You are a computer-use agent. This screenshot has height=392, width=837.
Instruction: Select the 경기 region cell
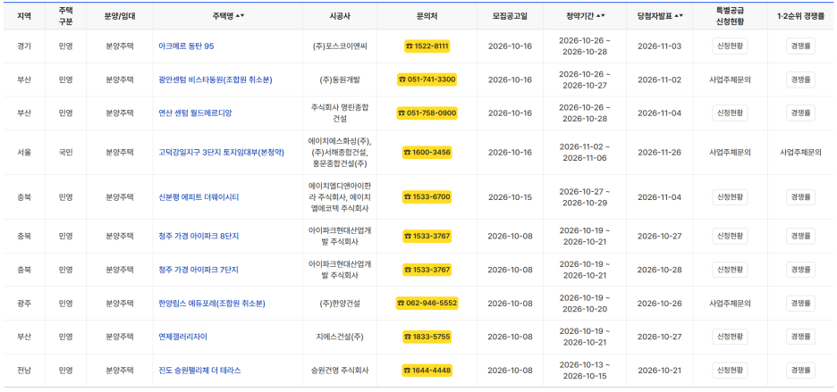pos(24,46)
